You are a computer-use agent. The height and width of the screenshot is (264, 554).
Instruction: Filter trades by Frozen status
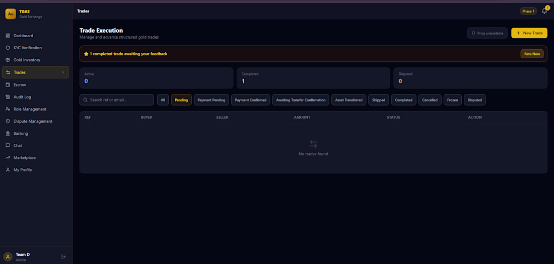[453, 100]
